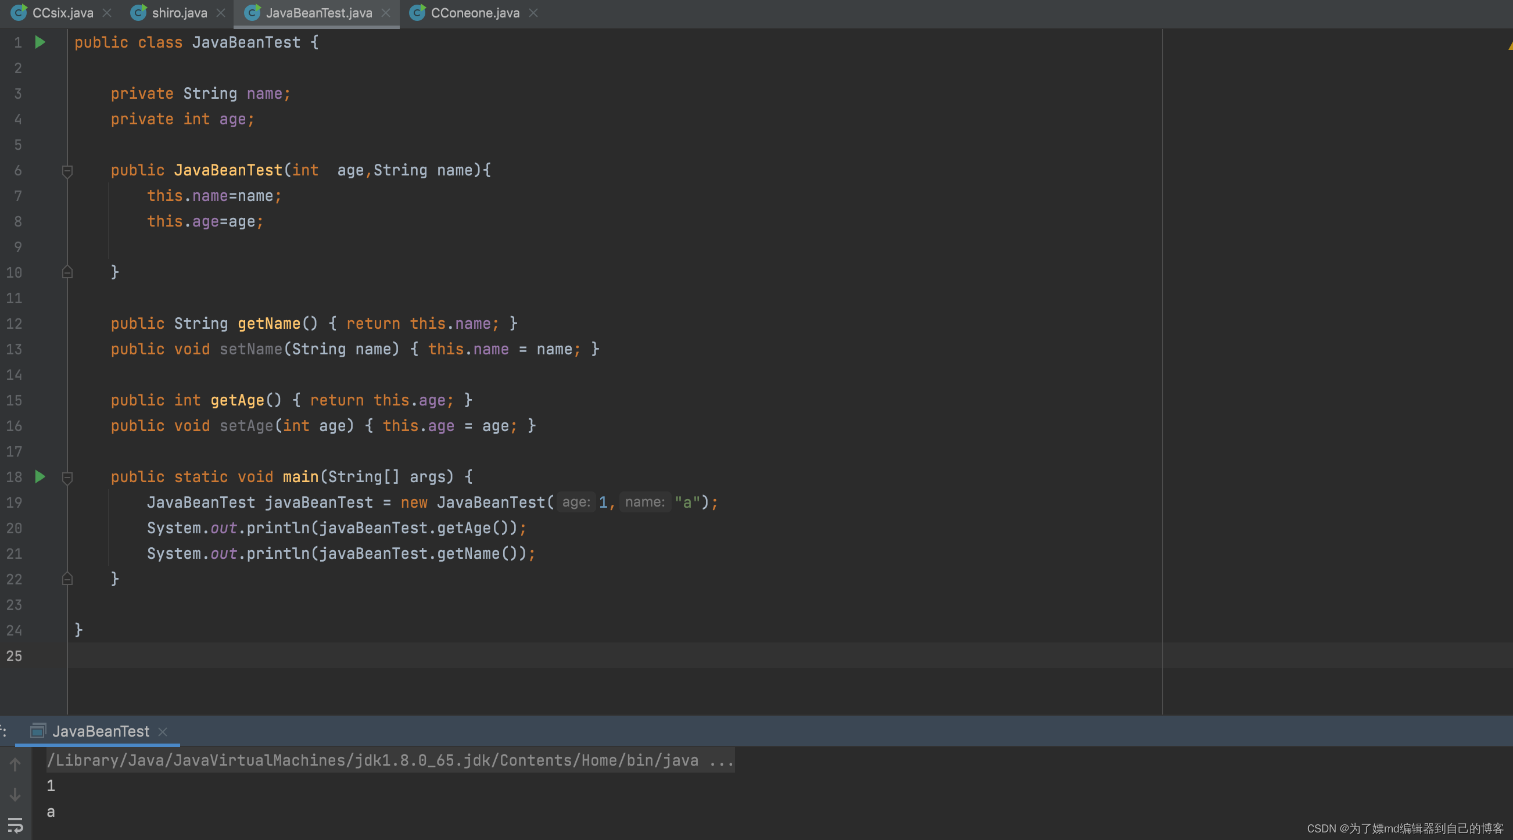Click the run tab application icon
The width and height of the screenshot is (1513, 840).
coord(38,731)
